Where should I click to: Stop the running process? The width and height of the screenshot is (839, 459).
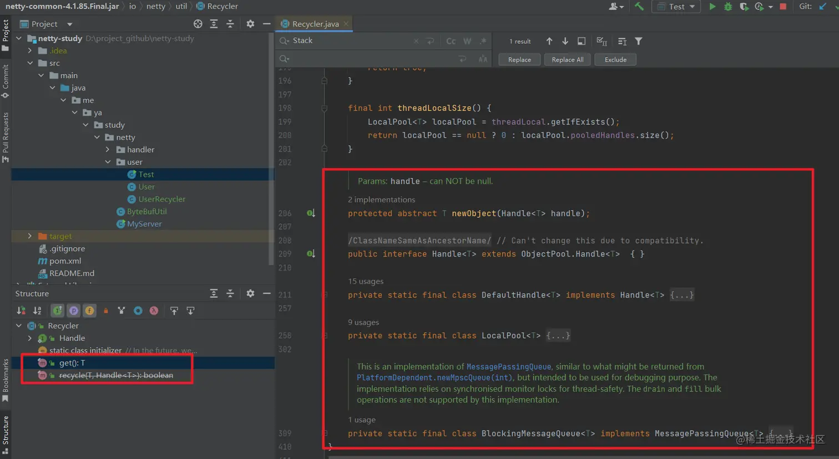coord(783,7)
